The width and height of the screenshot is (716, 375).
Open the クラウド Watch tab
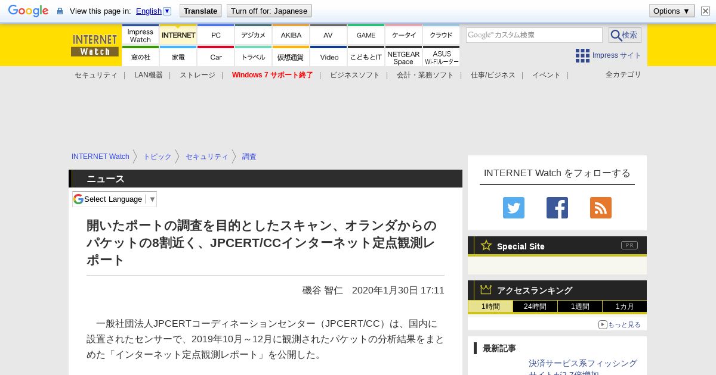click(x=442, y=35)
